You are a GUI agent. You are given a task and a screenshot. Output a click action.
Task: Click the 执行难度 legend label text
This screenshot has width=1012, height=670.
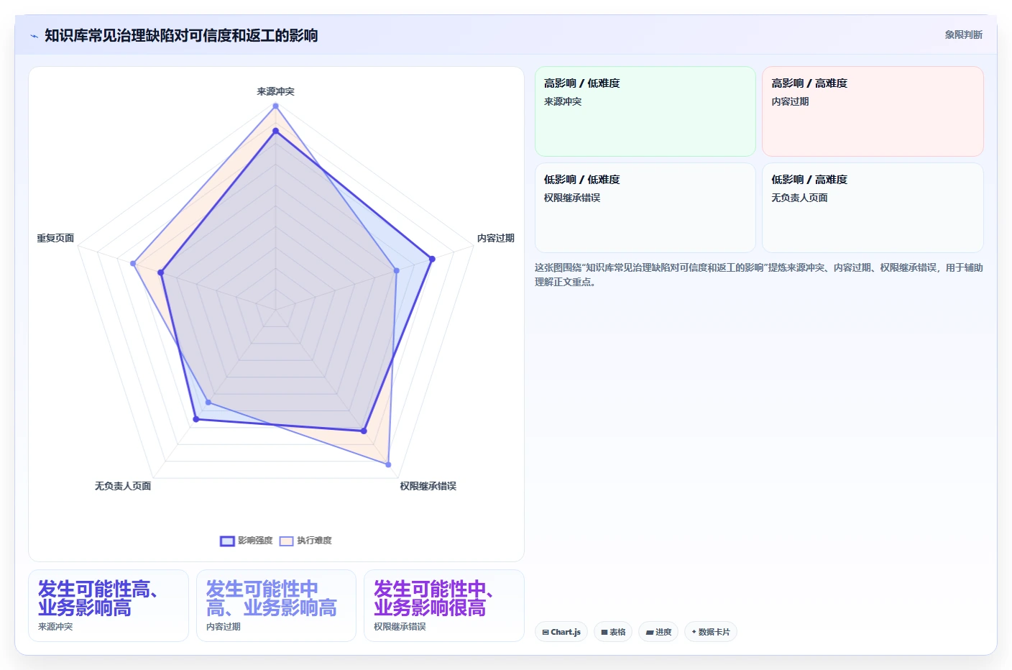314,541
